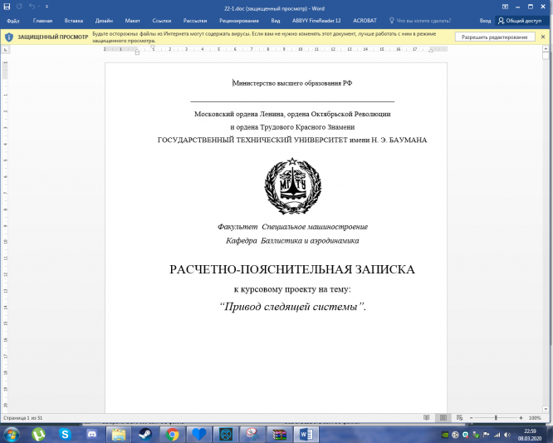The image size is (553, 443).
Task: Click the right indent marker on ruler
Action: point(431,51)
